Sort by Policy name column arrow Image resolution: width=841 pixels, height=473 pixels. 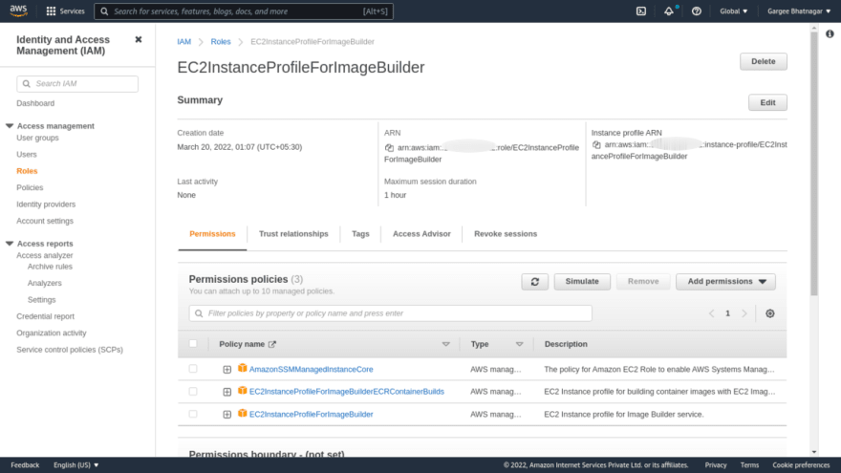(x=445, y=344)
